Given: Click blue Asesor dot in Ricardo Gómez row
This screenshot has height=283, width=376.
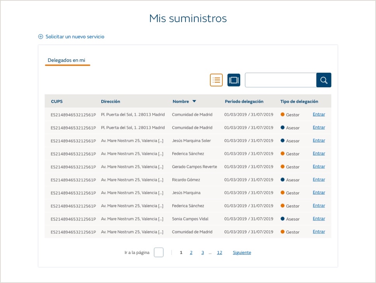Looking at the screenshot, I should point(282,179).
